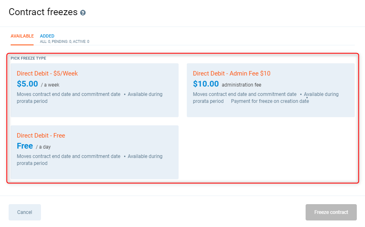Open the Added tab

(x=47, y=36)
